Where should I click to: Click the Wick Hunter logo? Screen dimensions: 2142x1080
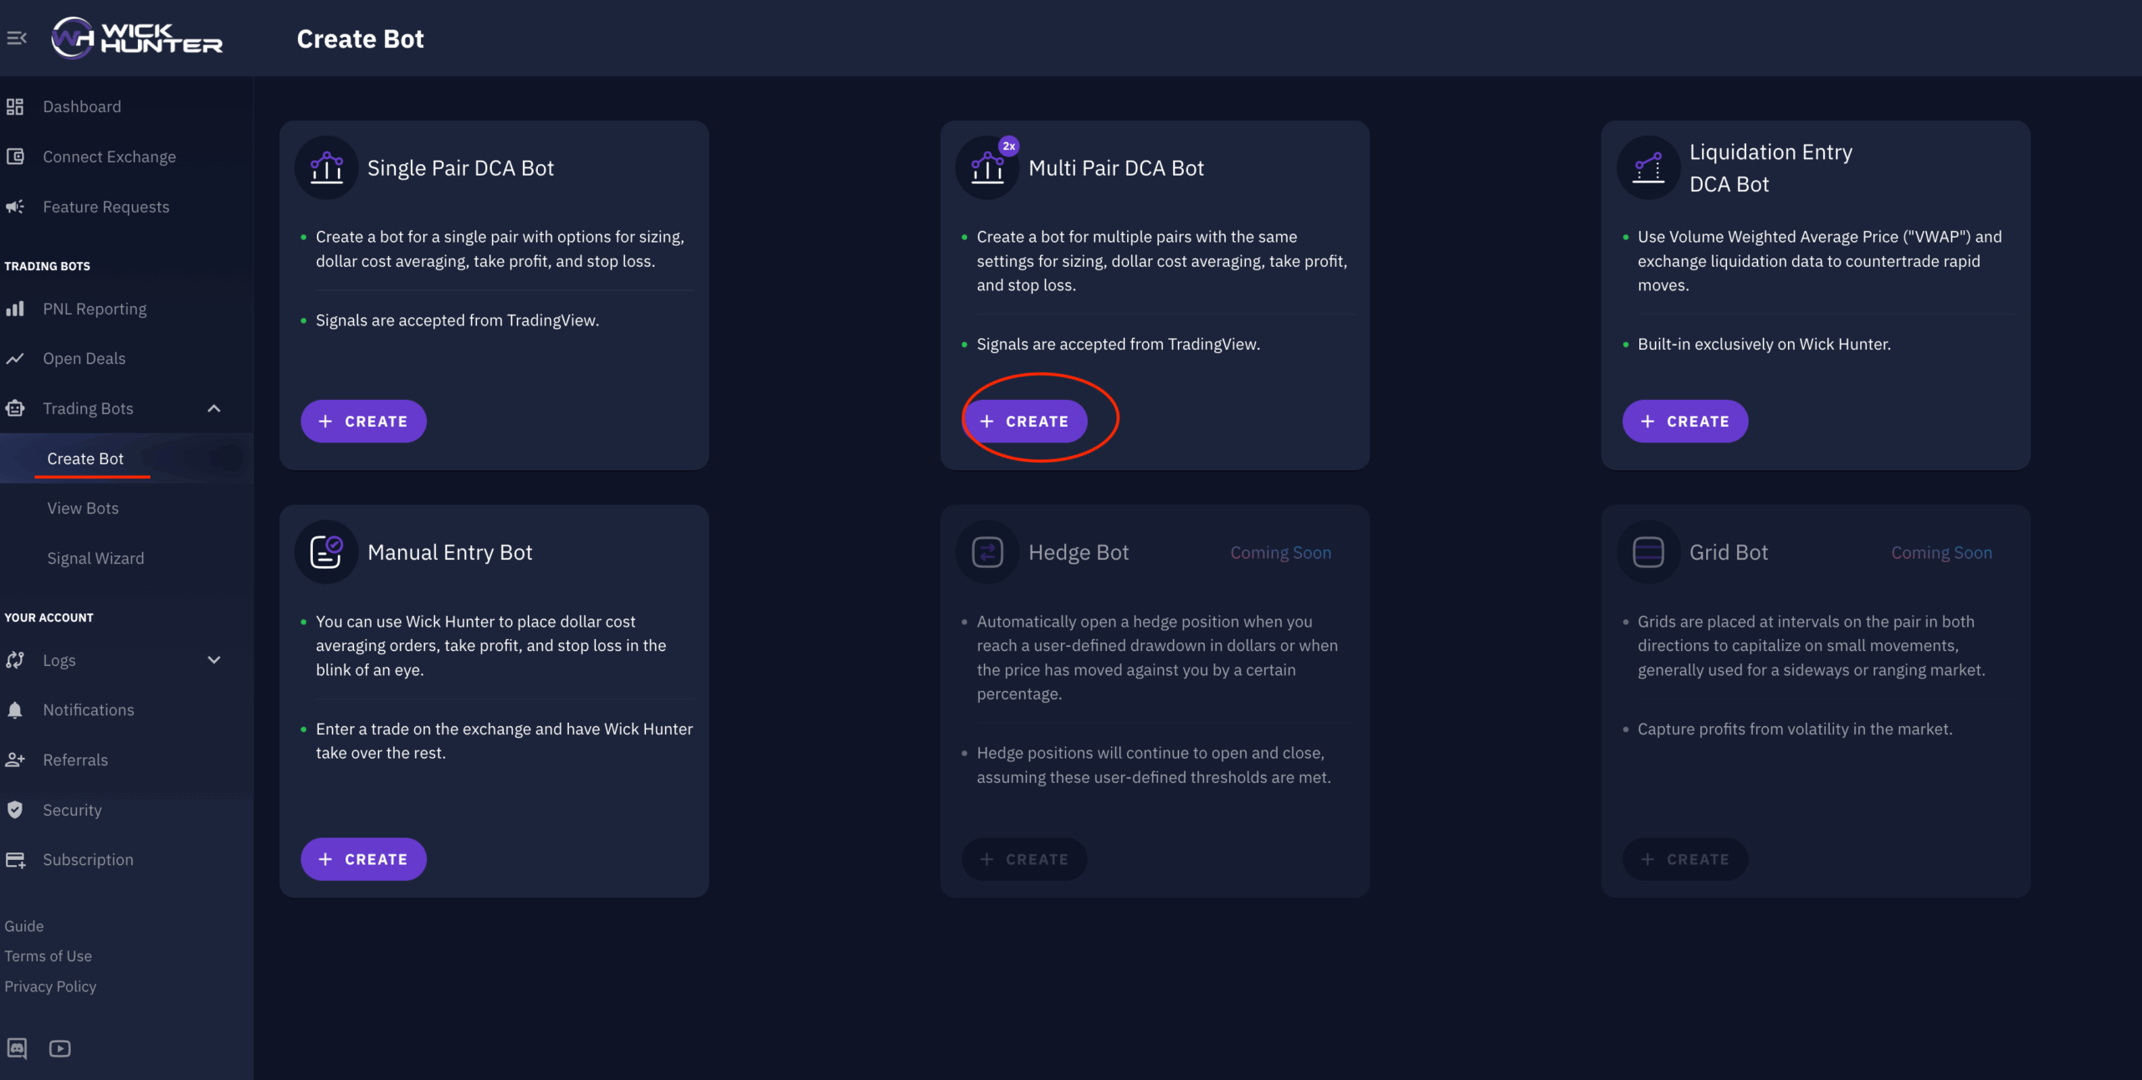[x=136, y=38]
